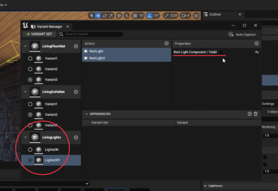
Task: Select the LivingFloorMat thumbnail
Action: coord(35,46)
